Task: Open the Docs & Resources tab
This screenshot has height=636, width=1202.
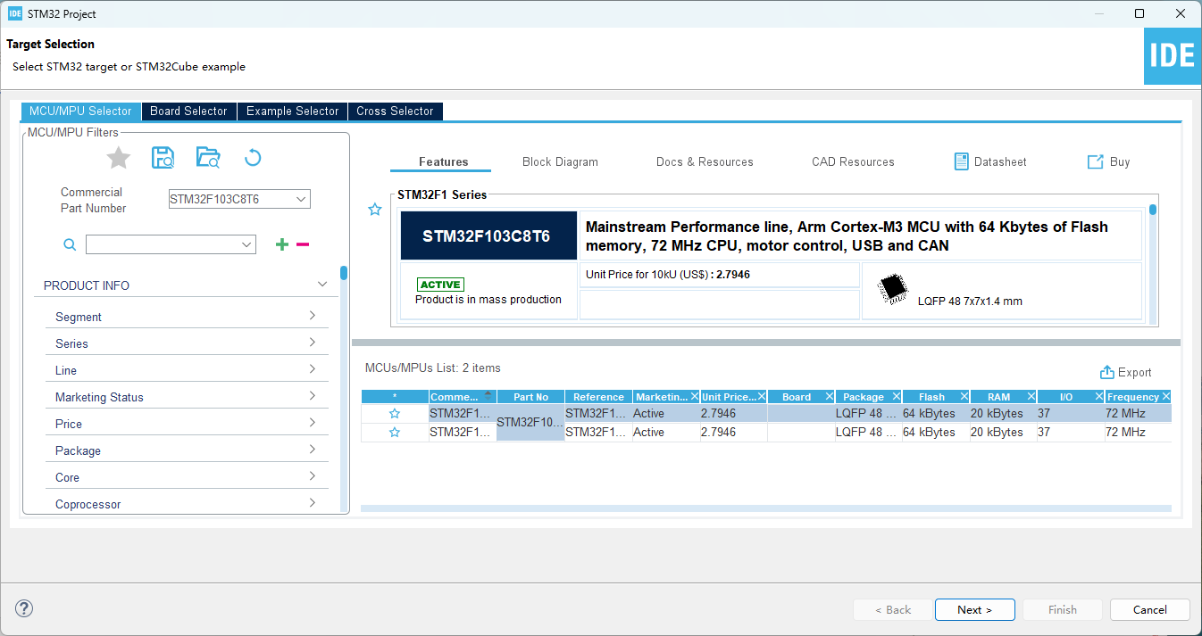Action: coord(705,161)
